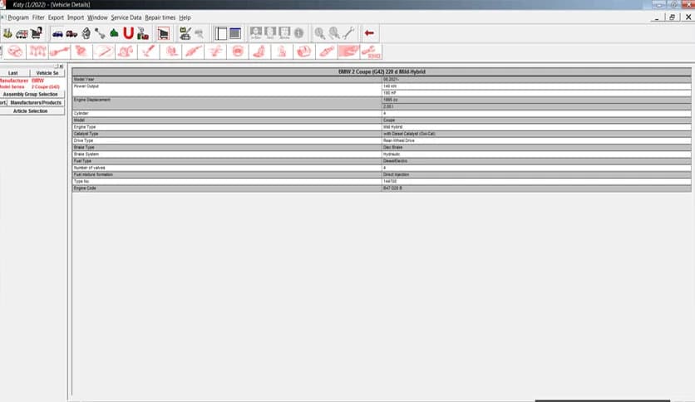Click the big red U icon
The width and height of the screenshot is (695, 402).
point(128,33)
